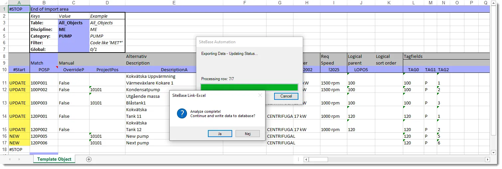Go to previous sheet with left arrow
This screenshot has width=502, height=169.
[10, 159]
